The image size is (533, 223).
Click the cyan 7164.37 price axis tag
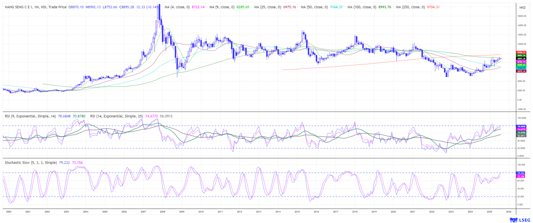point(521,68)
